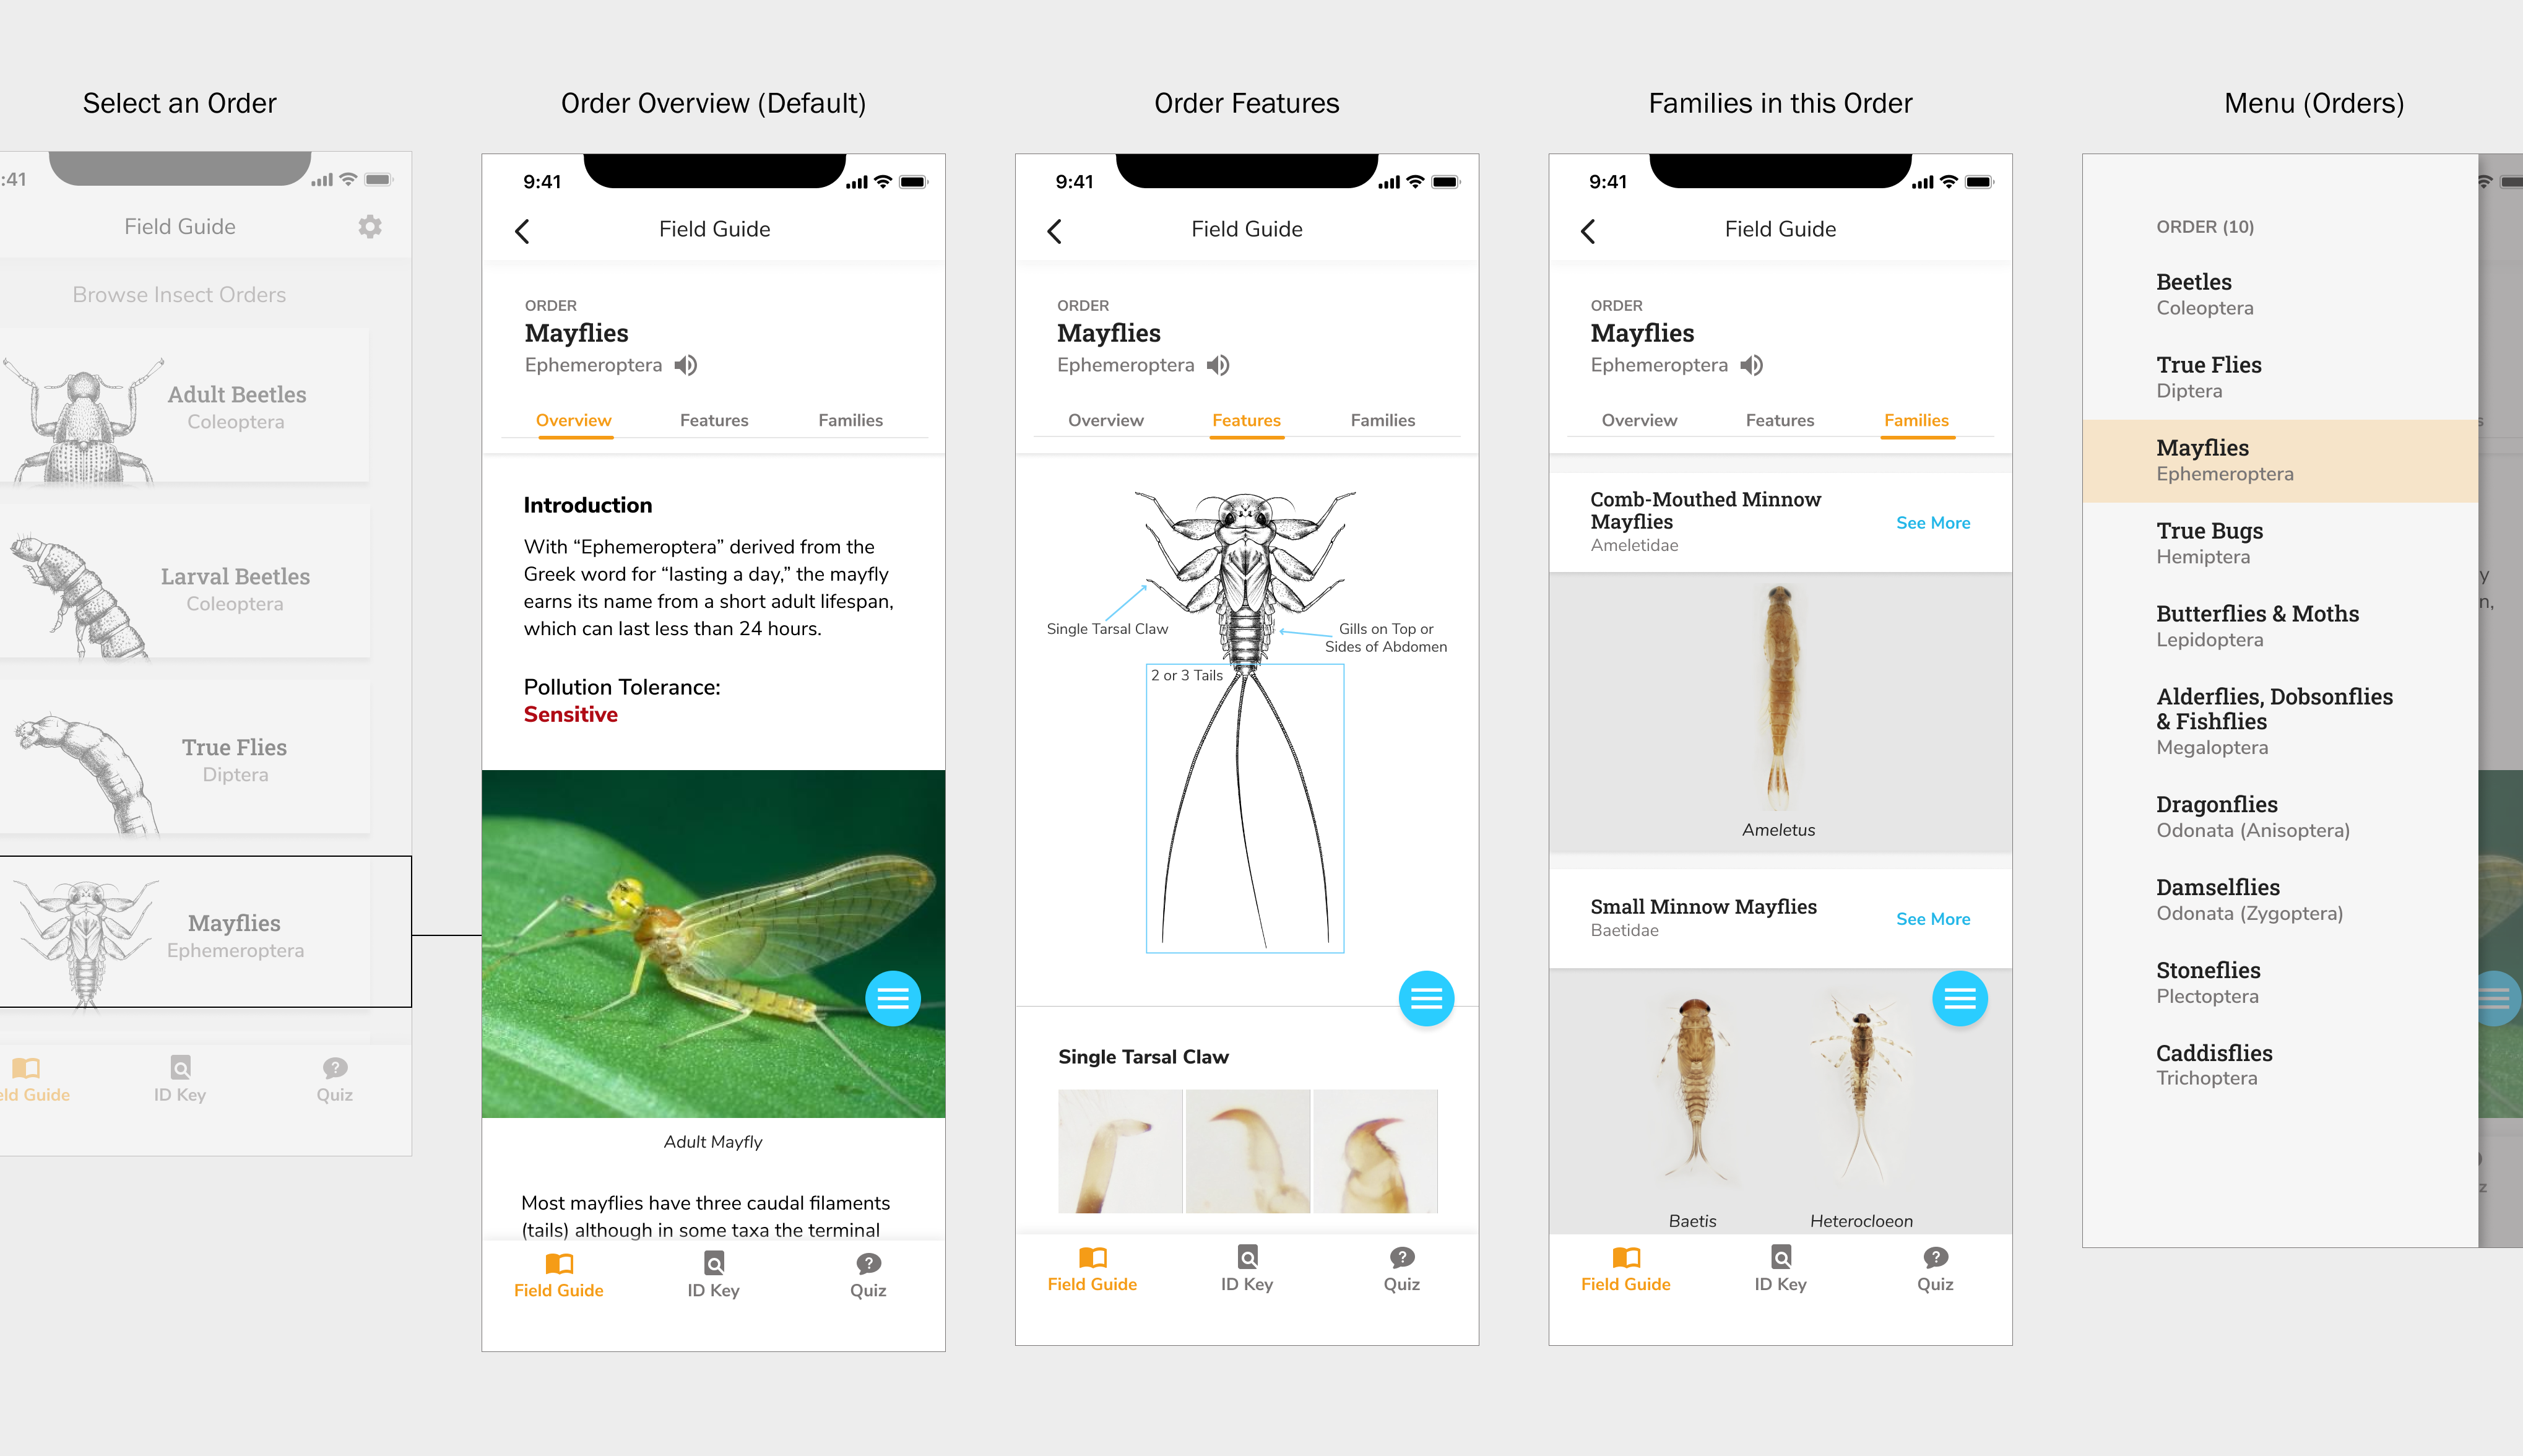2523x1456 pixels.
Task: Switch to Families tab in Order Features screen
Action: (1382, 420)
